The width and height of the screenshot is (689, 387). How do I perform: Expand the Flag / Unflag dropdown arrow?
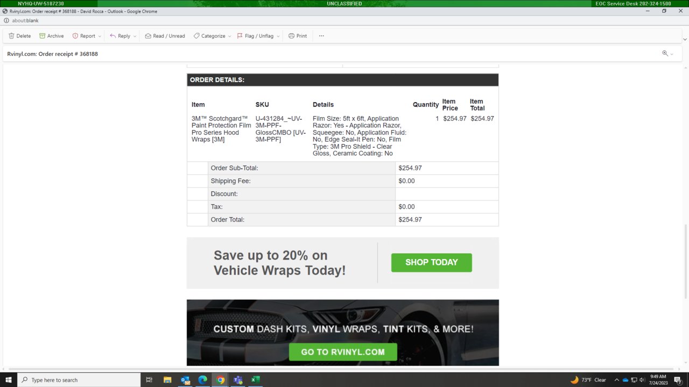278,37
